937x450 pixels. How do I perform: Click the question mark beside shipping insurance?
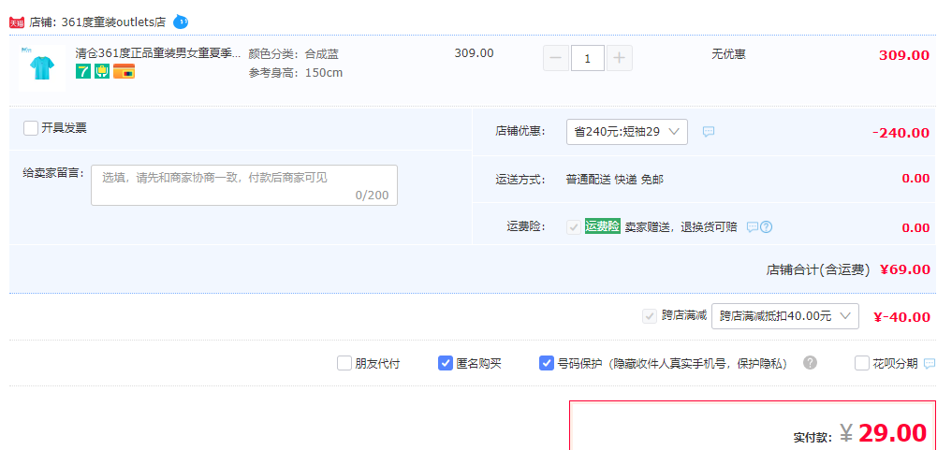[x=766, y=227]
